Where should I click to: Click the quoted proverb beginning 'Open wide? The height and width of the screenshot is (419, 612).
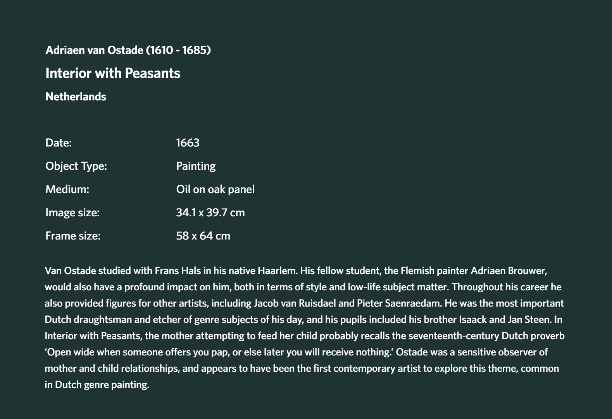[x=219, y=352]
